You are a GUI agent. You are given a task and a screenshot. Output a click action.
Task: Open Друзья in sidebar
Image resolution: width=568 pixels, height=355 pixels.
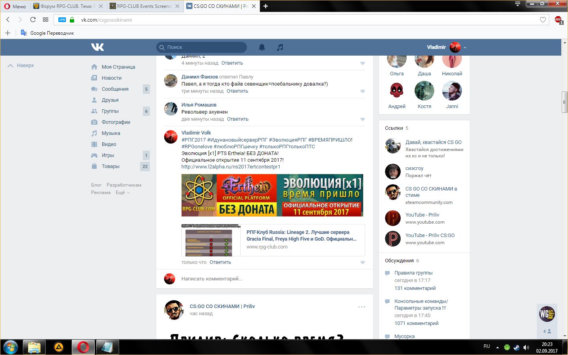110,100
